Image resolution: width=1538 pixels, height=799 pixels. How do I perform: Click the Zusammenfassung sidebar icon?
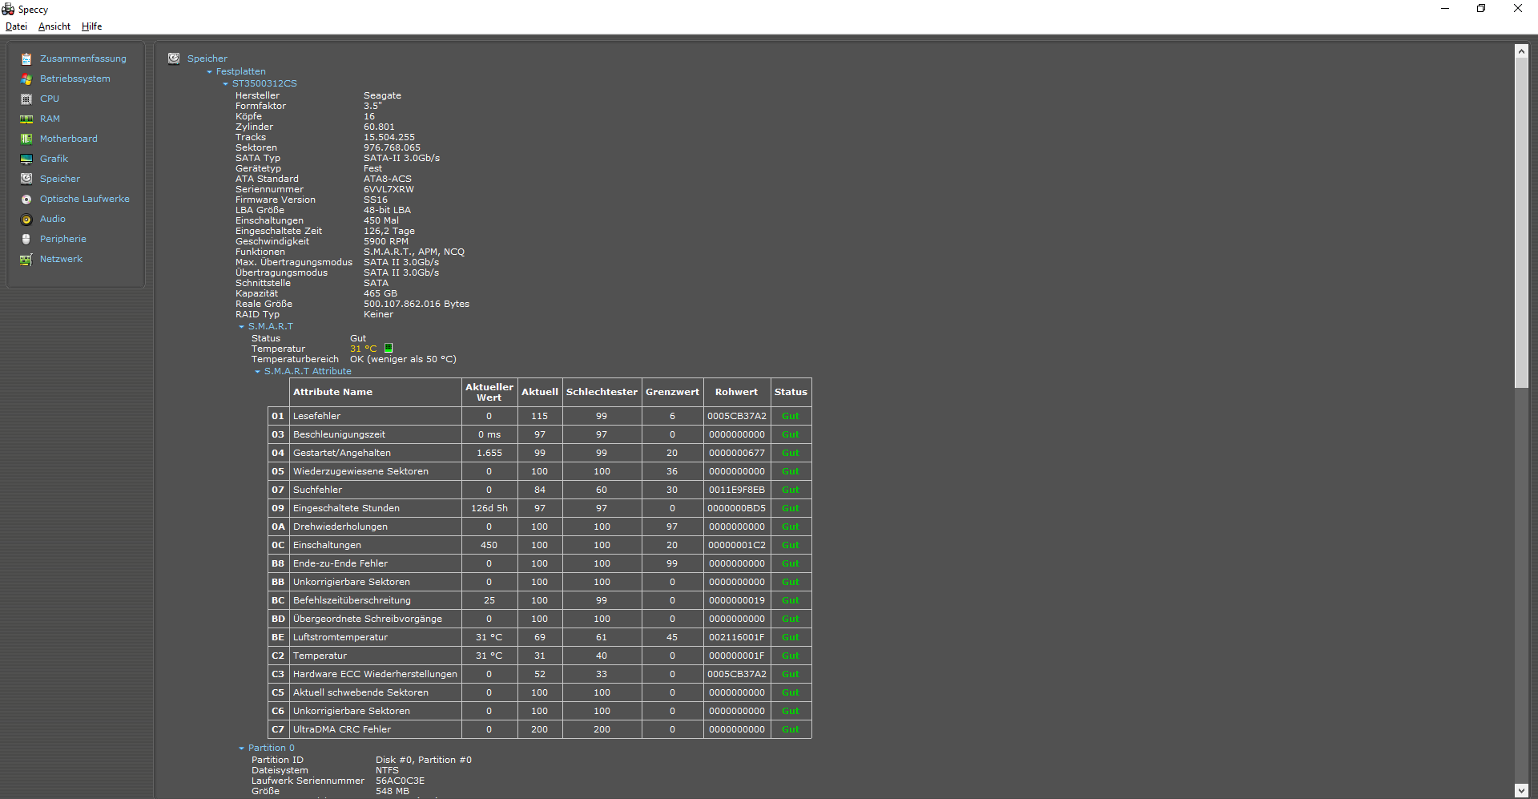click(26, 59)
